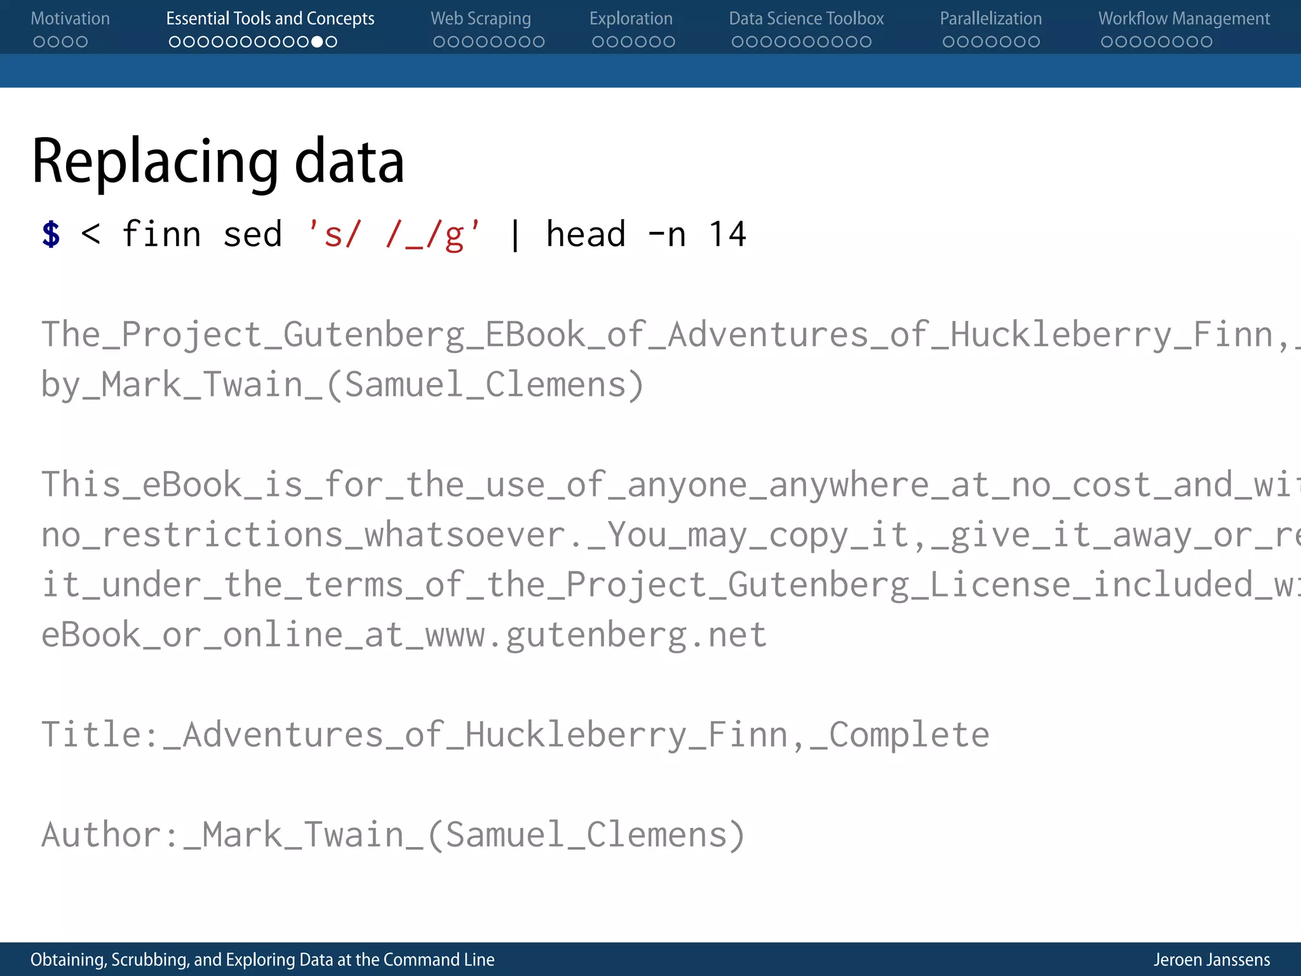1301x976 pixels.
Task: Open the Data Science Toolbox section
Action: pos(806,18)
